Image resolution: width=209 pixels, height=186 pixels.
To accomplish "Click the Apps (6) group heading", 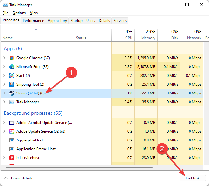I will coord(13,49).
